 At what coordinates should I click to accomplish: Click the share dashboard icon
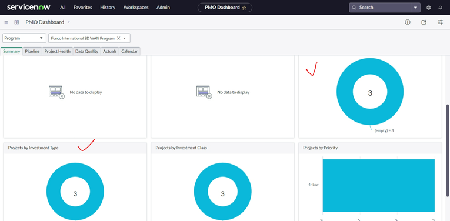click(424, 22)
